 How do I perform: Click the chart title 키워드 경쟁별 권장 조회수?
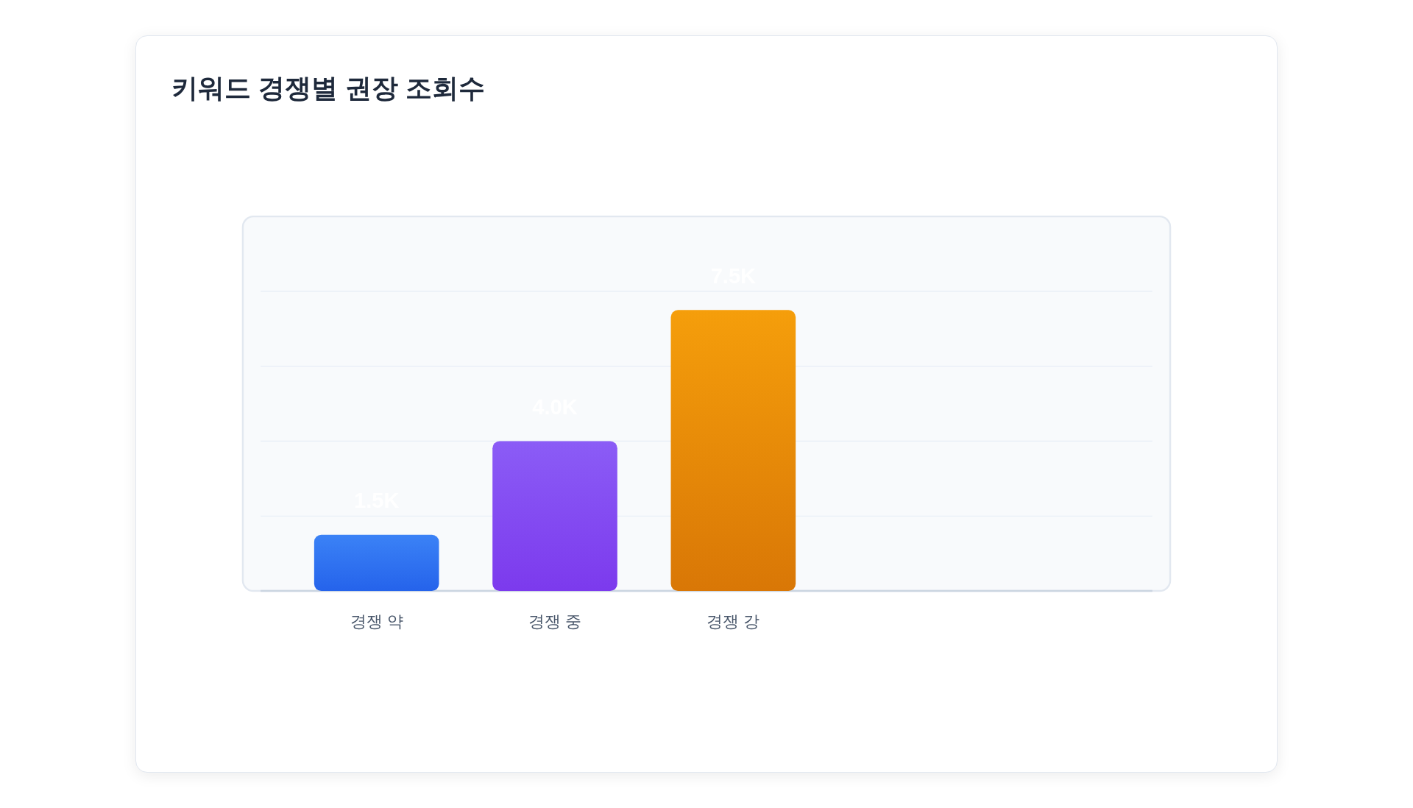(x=327, y=89)
